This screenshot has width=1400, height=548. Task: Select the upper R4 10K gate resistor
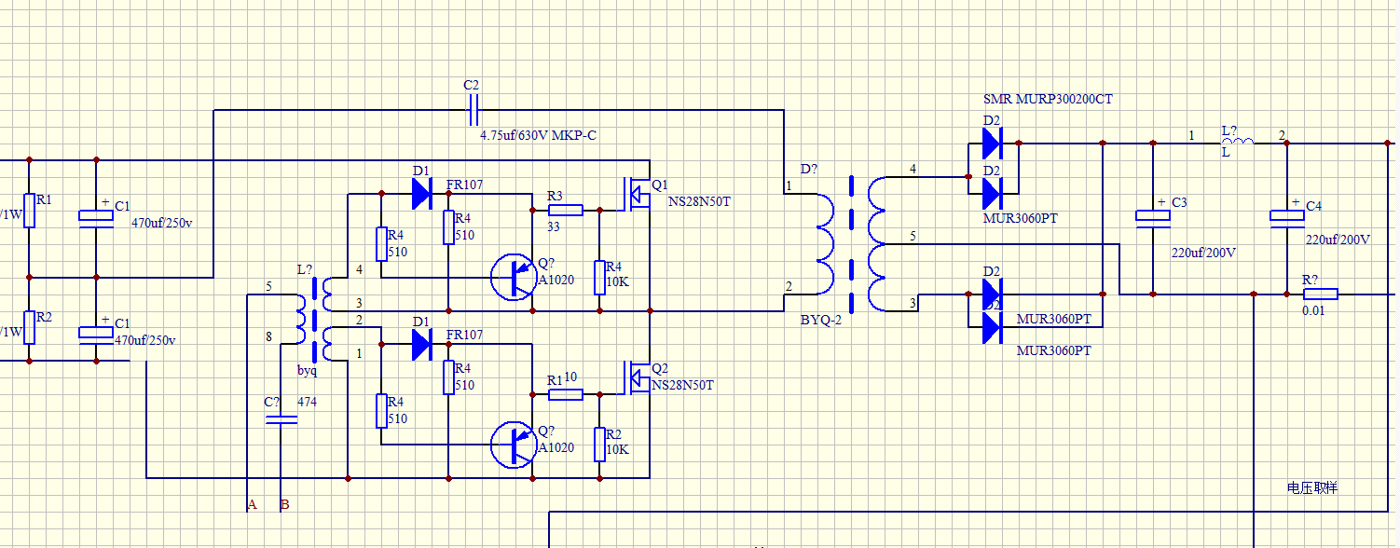(599, 277)
